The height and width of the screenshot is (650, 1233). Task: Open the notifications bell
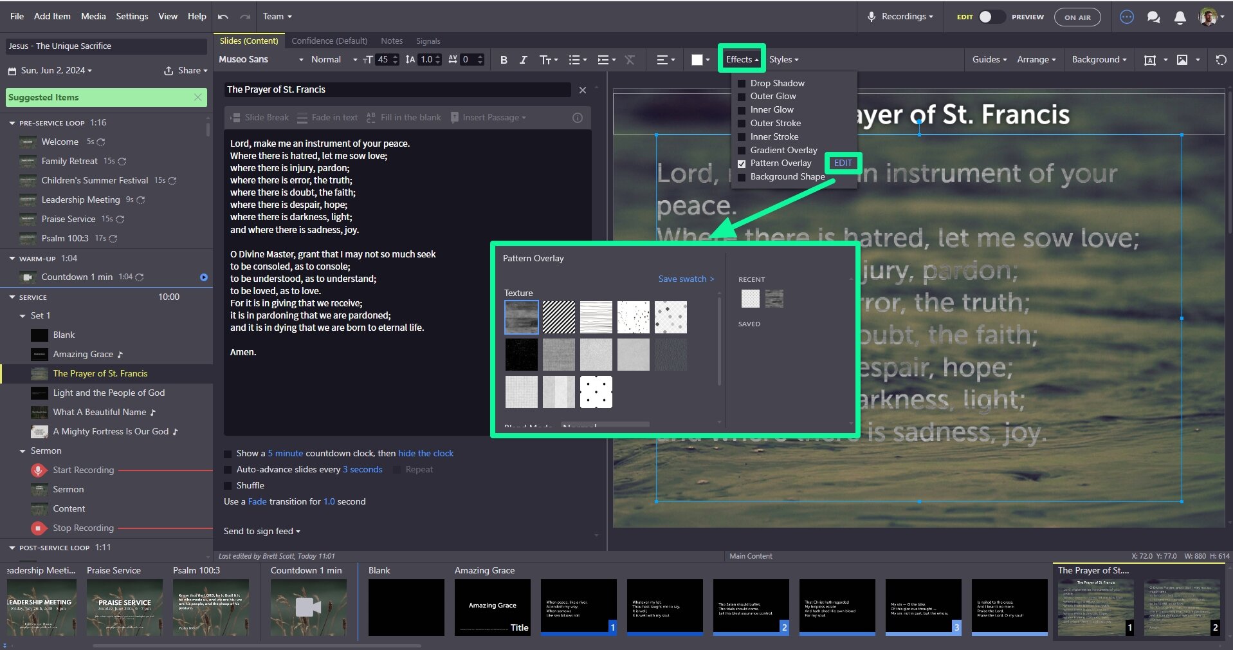(1180, 17)
